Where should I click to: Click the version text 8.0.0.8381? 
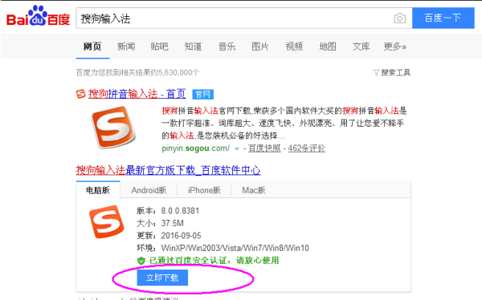point(180,211)
